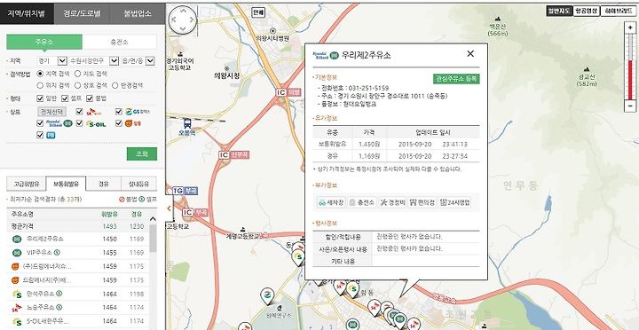Uncheck the 일반 station type checkbox
The image size is (639, 330).
(40, 98)
